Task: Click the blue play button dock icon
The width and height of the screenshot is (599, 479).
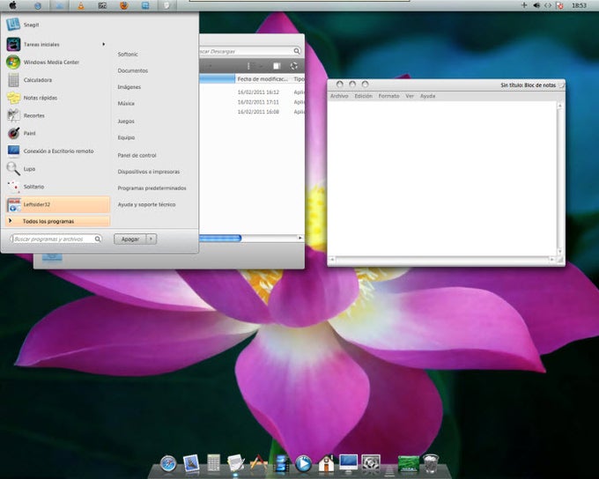Action: click(x=303, y=463)
